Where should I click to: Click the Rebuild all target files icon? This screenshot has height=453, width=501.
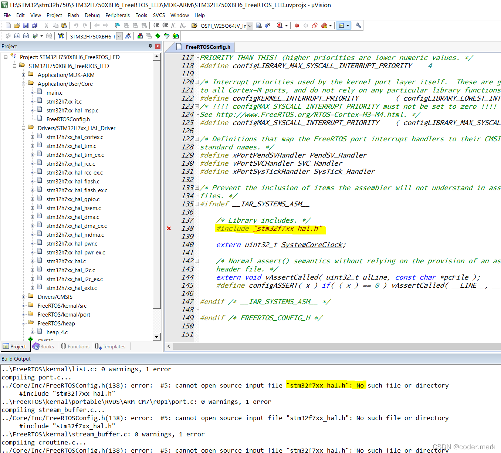coord(26,36)
